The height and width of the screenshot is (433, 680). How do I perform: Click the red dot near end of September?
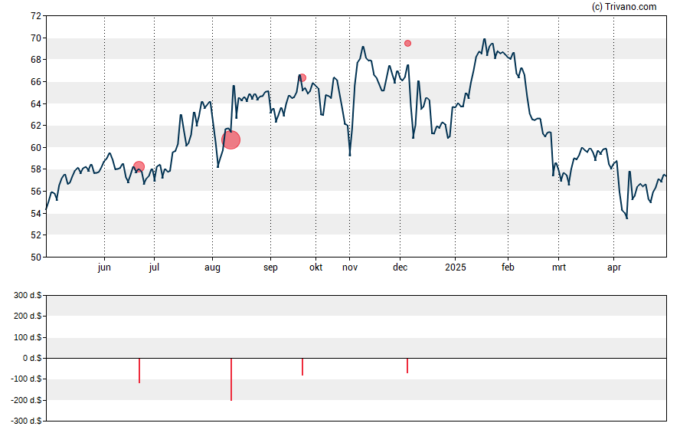302,77
